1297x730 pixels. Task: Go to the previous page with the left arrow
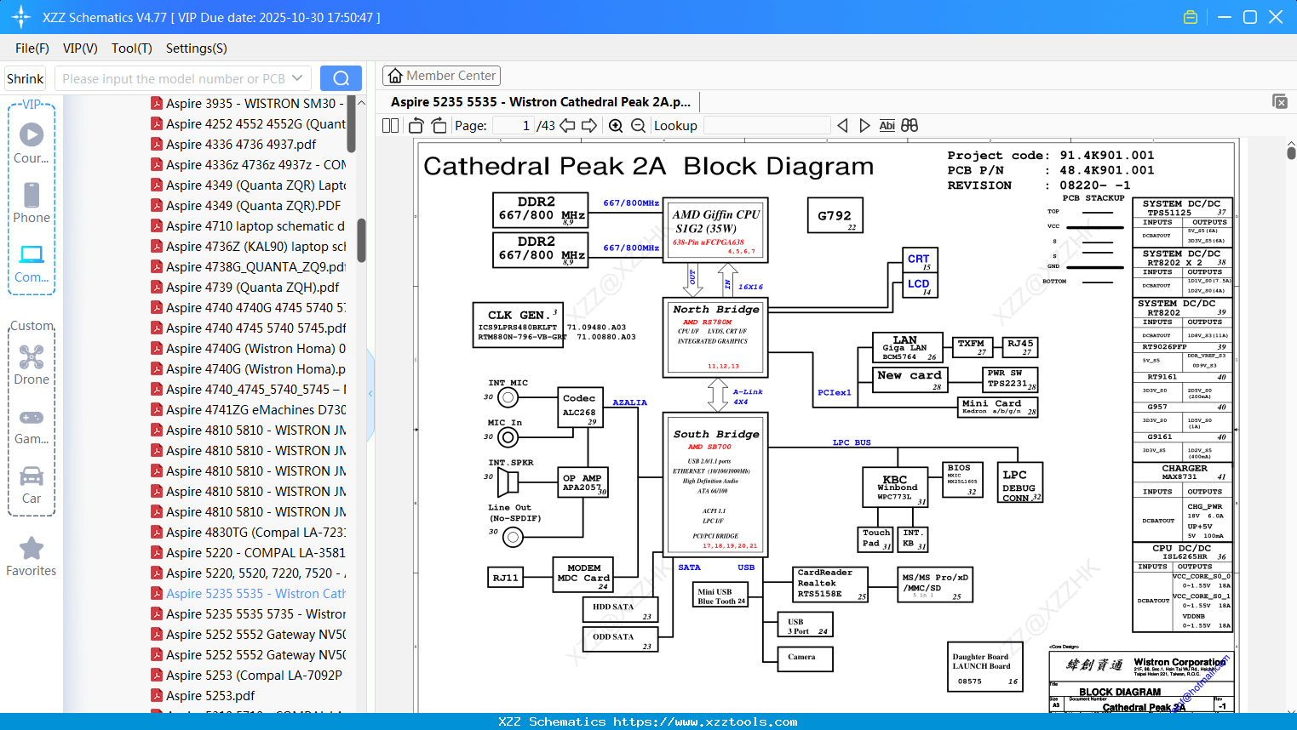click(567, 125)
